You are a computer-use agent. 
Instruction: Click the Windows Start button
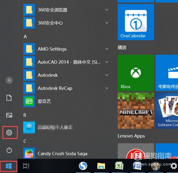point(9,166)
